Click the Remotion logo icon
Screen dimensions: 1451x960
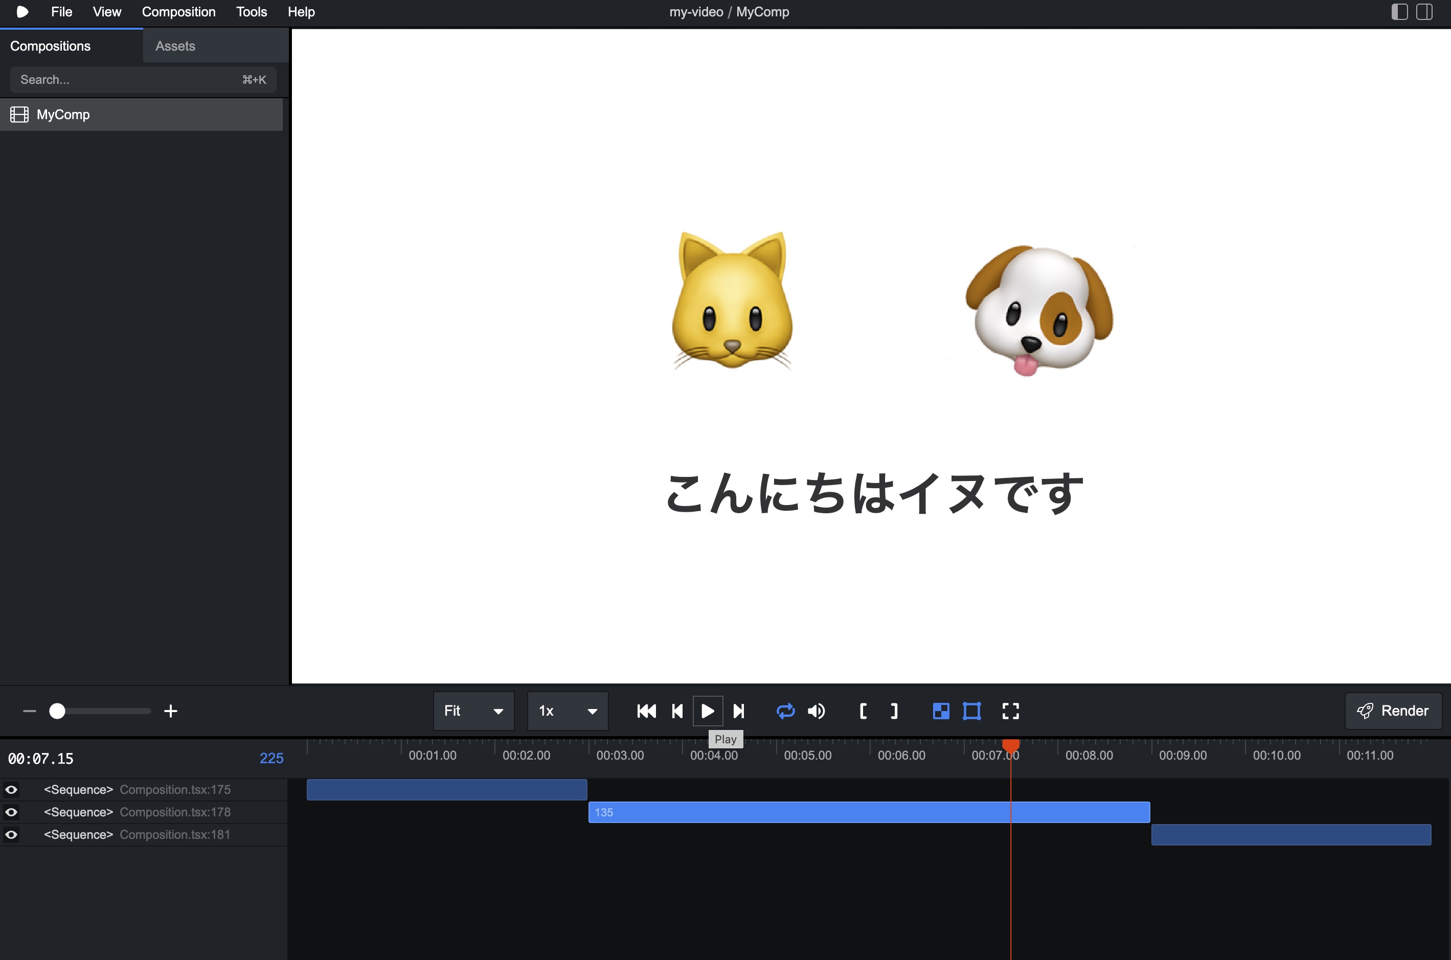click(x=22, y=12)
